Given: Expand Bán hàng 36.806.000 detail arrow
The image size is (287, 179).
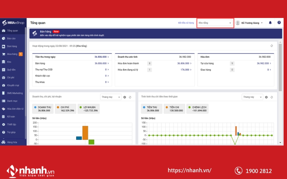Looking at the screenshot, I should 108,63.
